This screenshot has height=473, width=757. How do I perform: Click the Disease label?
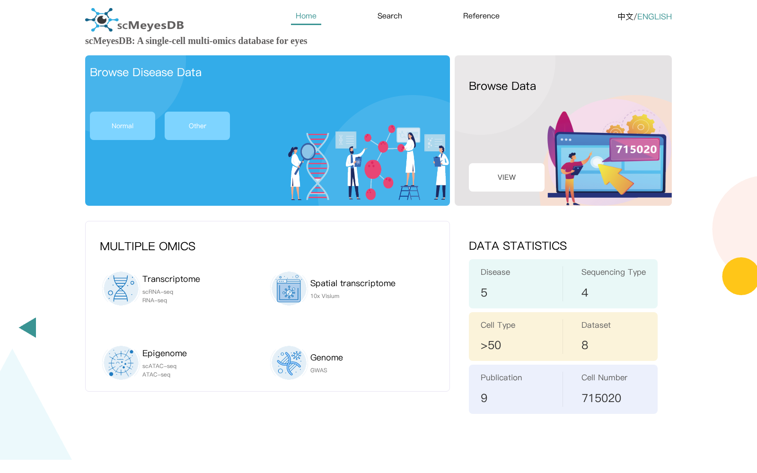click(x=495, y=272)
